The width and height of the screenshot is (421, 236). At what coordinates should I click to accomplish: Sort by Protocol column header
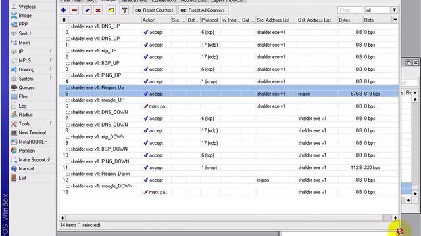(x=210, y=20)
